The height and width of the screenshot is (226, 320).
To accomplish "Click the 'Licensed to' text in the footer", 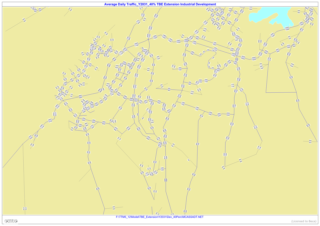I will tap(303, 221).
